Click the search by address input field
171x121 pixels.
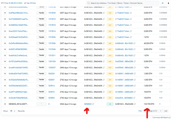pos(122,3)
